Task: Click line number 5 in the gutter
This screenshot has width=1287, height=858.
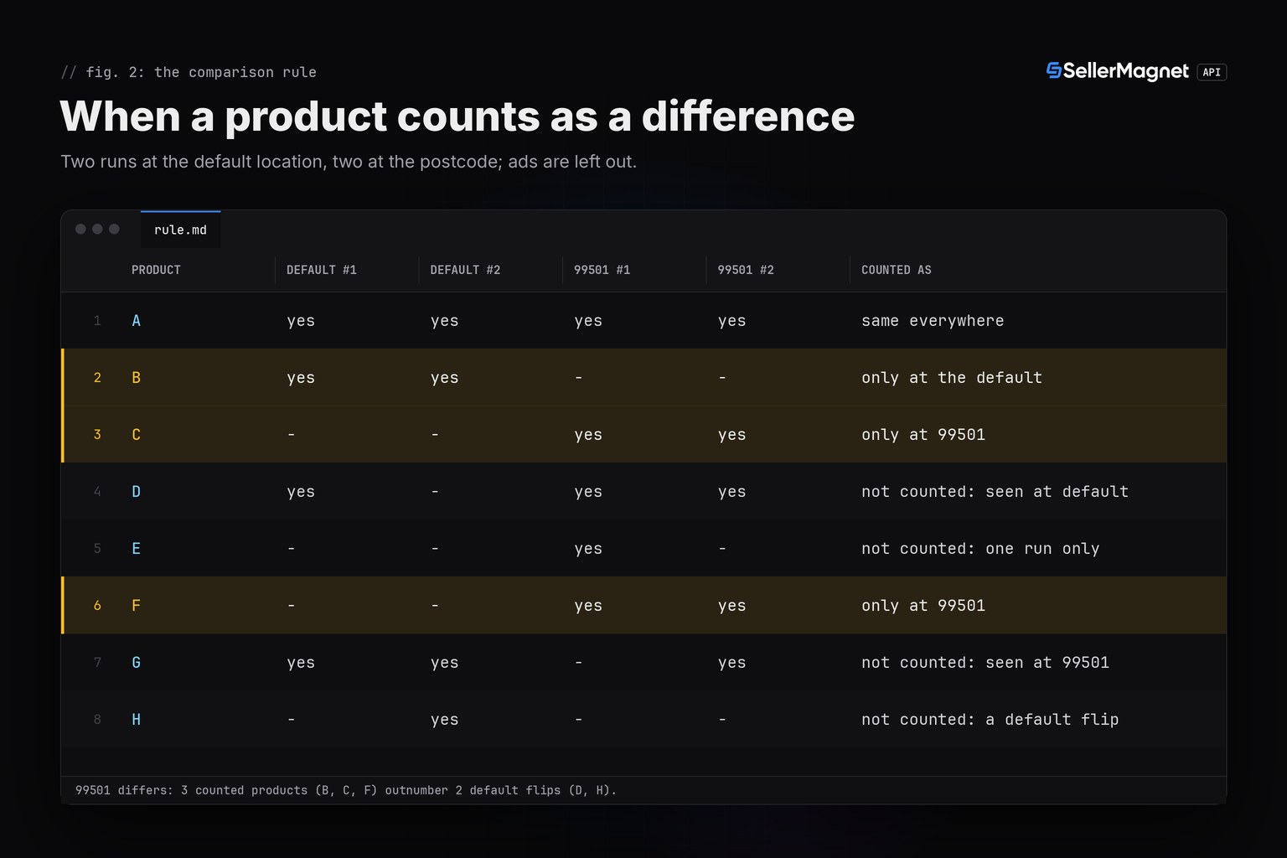Action: (97, 549)
